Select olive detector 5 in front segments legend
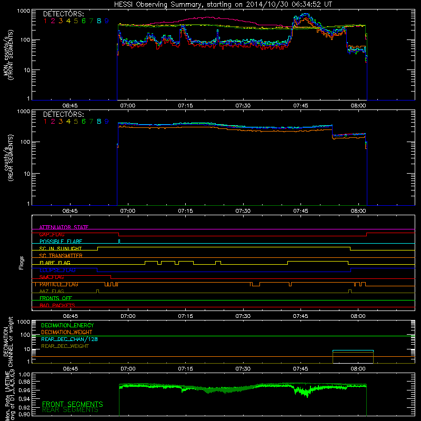Screen dimensions: 421x421 [76, 21]
